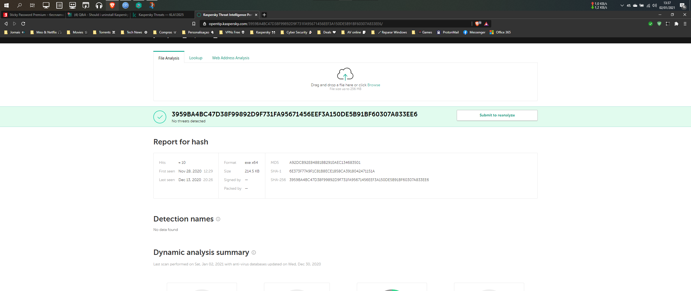
Task: Open the browser extensions puzzle icon
Action: pos(676,24)
